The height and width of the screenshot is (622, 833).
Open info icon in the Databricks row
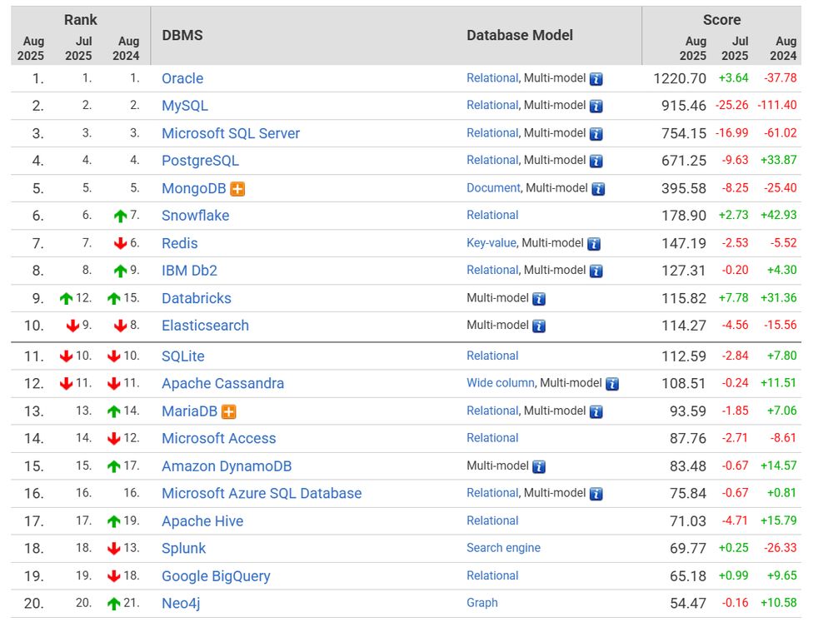pyautogui.click(x=539, y=299)
